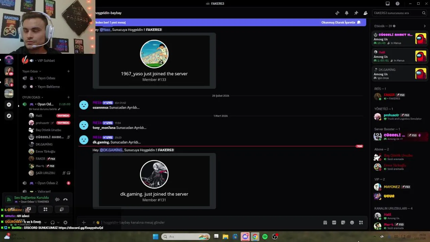Open Halil's Among Us activity card
The image size is (430, 242).
tap(400, 56)
